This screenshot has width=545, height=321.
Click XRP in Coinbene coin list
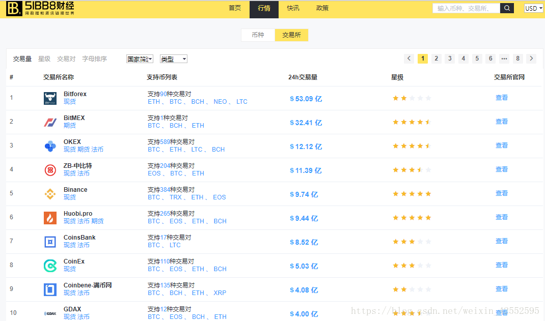pos(220,293)
